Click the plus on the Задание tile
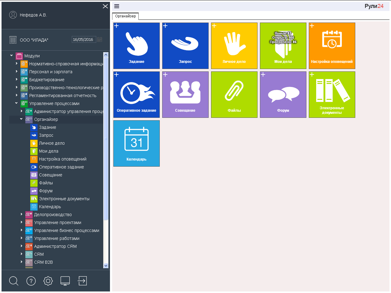Viewport: 391px width, 293px height. click(116, 26)
